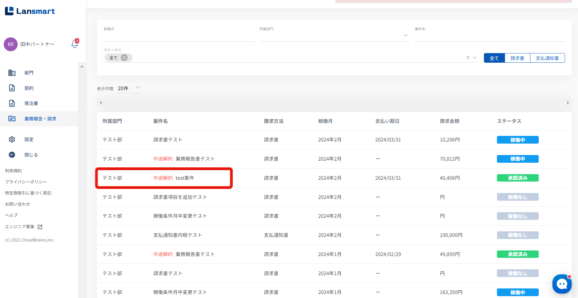
Task: Click 稼働中 badge for the 163,350円 row
Action: pyautogui.click(x=518, y=292)
